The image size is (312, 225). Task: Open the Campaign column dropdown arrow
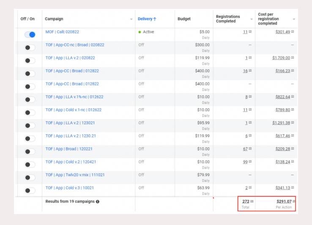pyautogui.click(x=131, y=19)
